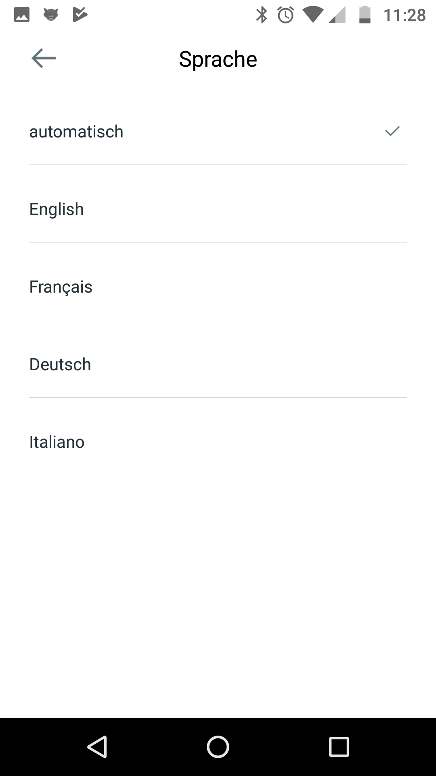Image resolution: width=436 pixels, height=776 pixels.
Task: Tap the alarm clock status icon
Action: [285, 15]
